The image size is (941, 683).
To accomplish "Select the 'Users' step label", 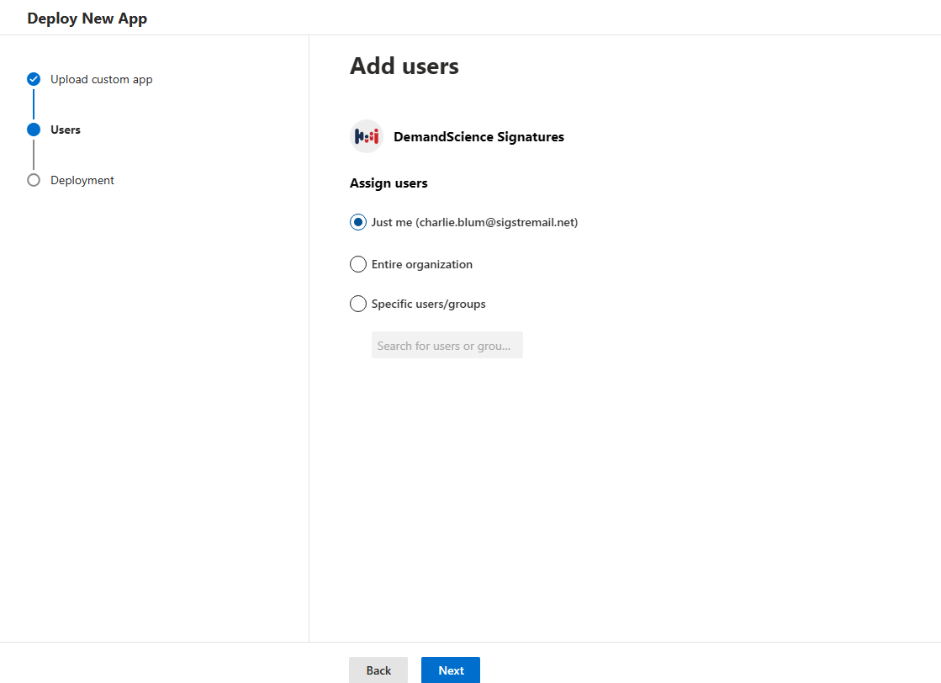I will click(x=66, y=130).
